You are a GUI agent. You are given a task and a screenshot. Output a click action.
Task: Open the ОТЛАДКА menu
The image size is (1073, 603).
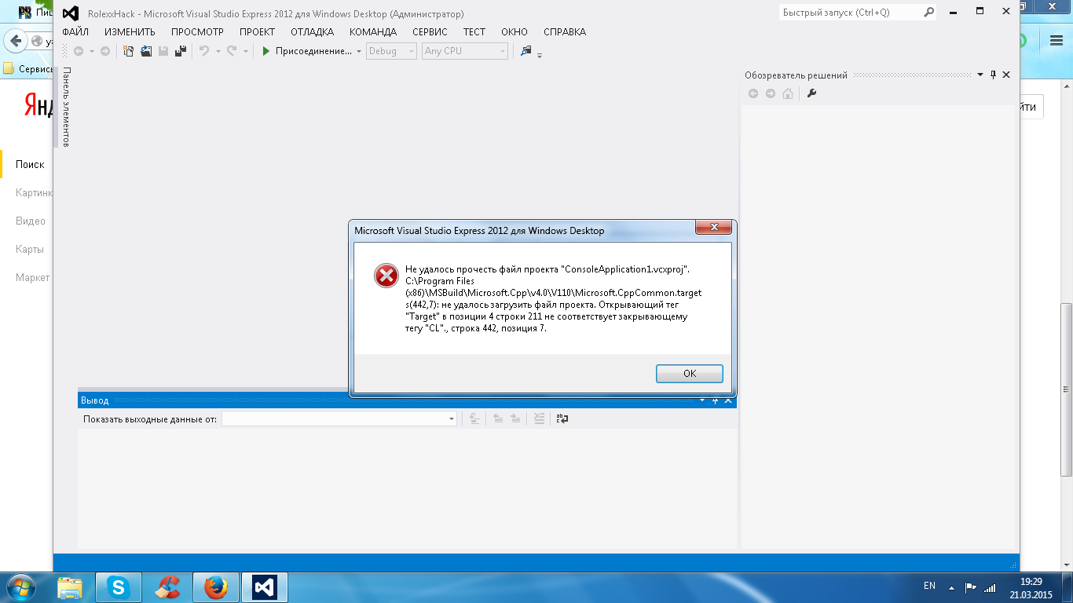(x=312, y=32)
